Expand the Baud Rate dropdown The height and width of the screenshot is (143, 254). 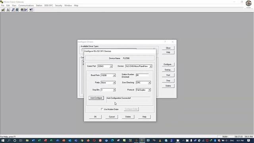tap(114, 75)
